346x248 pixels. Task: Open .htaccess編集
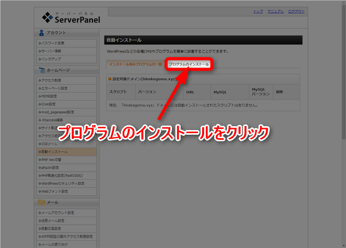point(67,120)
